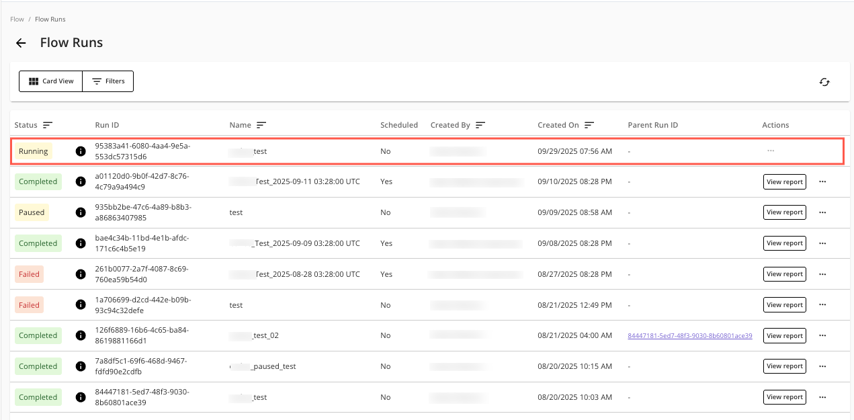The height and width of the screenshot is (420, 854).
Task: Click the Running status badge
Action: click(34, 151)
